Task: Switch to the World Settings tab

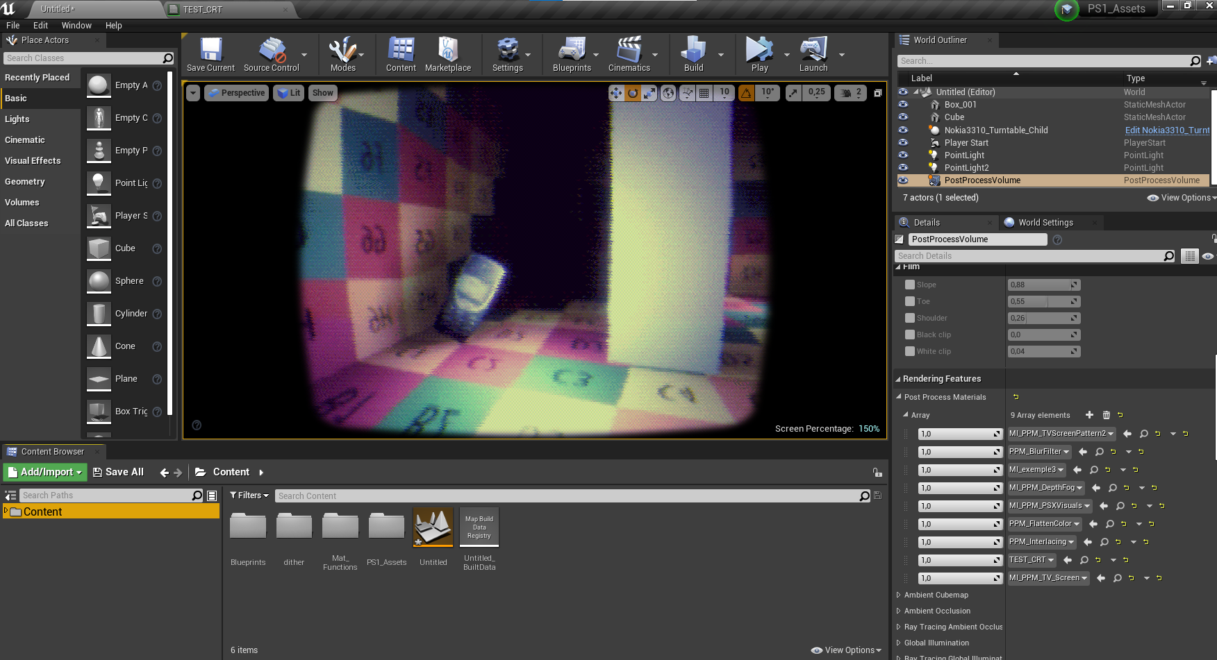Action: 1045,223
